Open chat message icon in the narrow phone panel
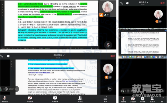Image resolution: width=167 pixels, height=103 pixels. tap(123, 91)
